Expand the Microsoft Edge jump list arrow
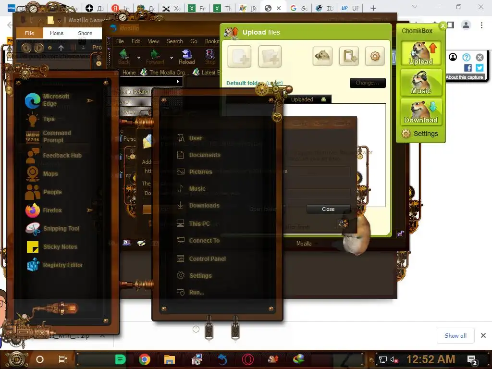This screenshot has height=369, width=492. click(x=90, y=100)
